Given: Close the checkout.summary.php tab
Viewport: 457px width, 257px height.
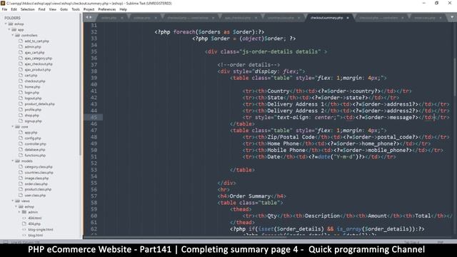Looking at the screenshot, I should (348, 18).
